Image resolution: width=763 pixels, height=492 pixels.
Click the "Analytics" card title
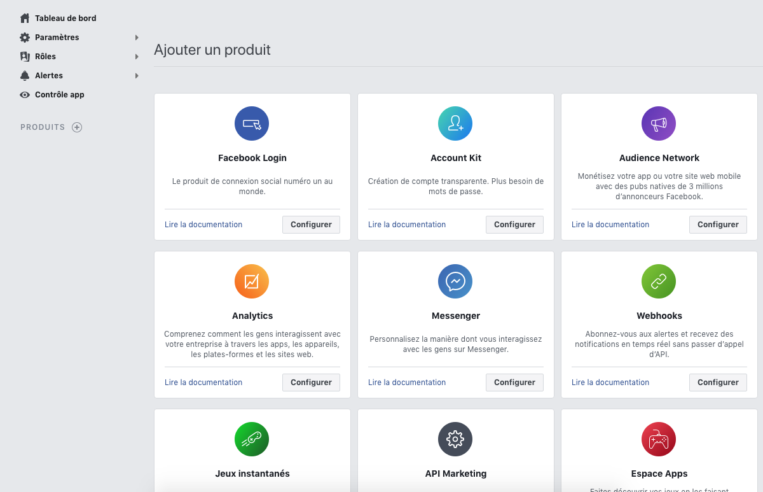click(252, 316)
